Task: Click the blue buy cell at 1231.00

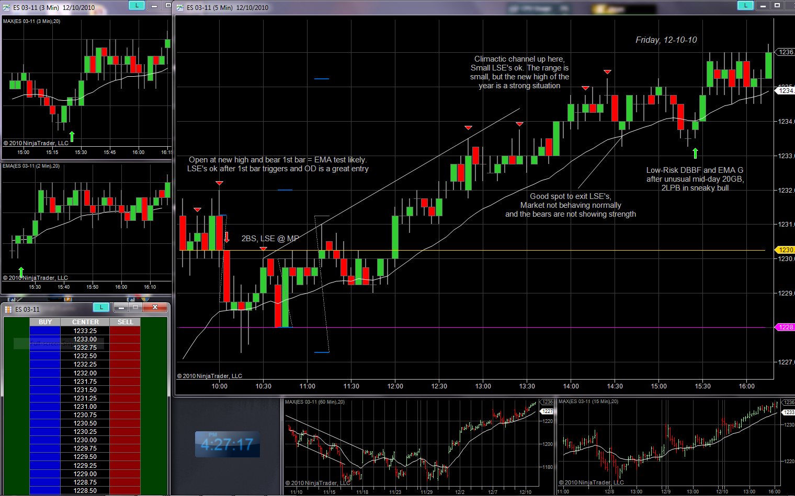Action: click(x=45, y=407)
